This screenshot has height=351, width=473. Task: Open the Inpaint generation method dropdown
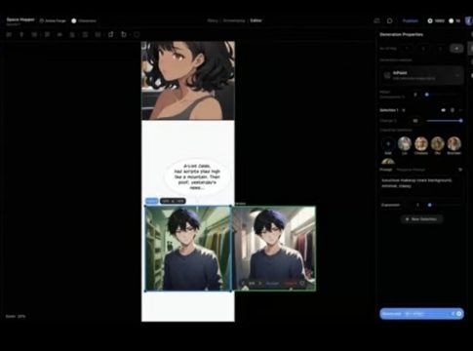[x=421, y=75]
